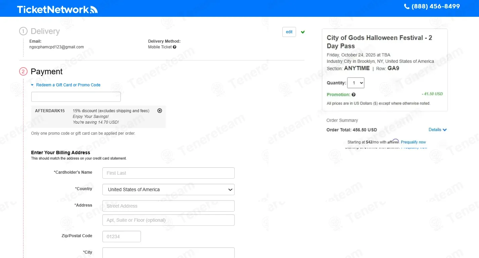Open the Country dropdown
Screen dimensions: 479x258
[169, 189]
